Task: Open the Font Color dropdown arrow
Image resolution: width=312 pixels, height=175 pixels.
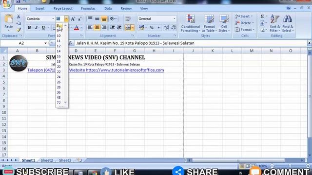Action: coord(81,28)
